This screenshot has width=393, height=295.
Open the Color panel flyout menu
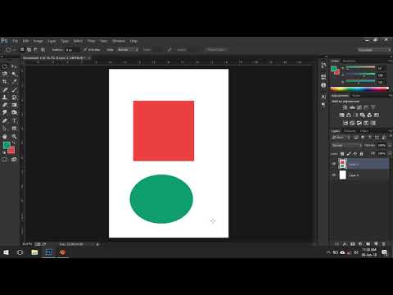[x=390, y=61]
